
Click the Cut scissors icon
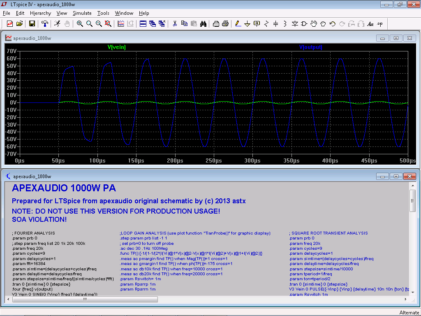(x=174, y=24)
